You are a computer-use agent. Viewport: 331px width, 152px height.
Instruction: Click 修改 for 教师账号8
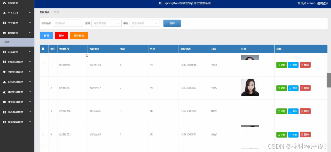(293, 65)
